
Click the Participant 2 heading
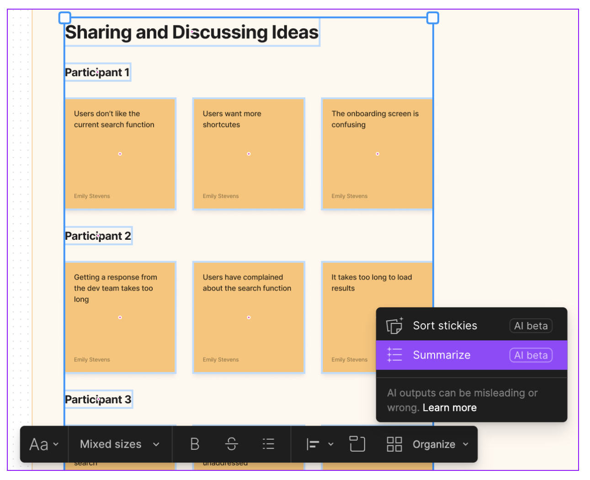coord(98,236)
